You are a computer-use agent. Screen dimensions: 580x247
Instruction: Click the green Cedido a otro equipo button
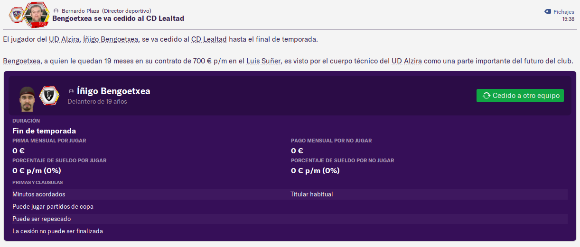520,96
